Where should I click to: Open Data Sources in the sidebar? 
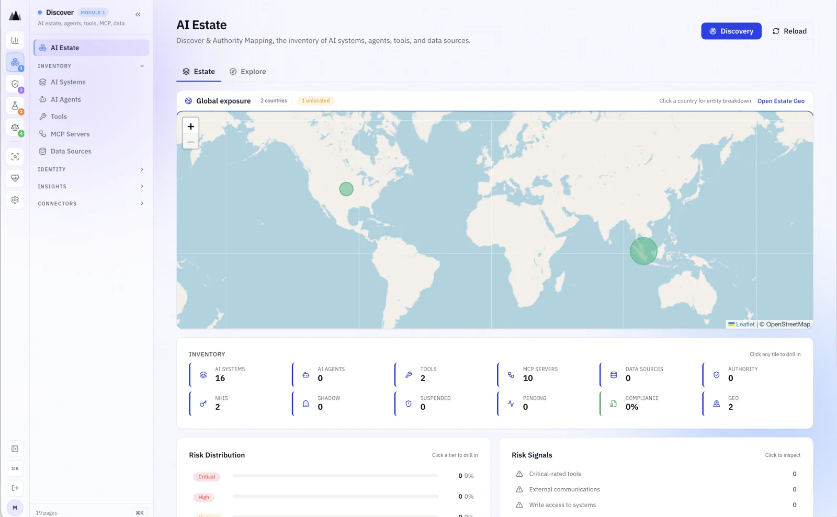92,151
